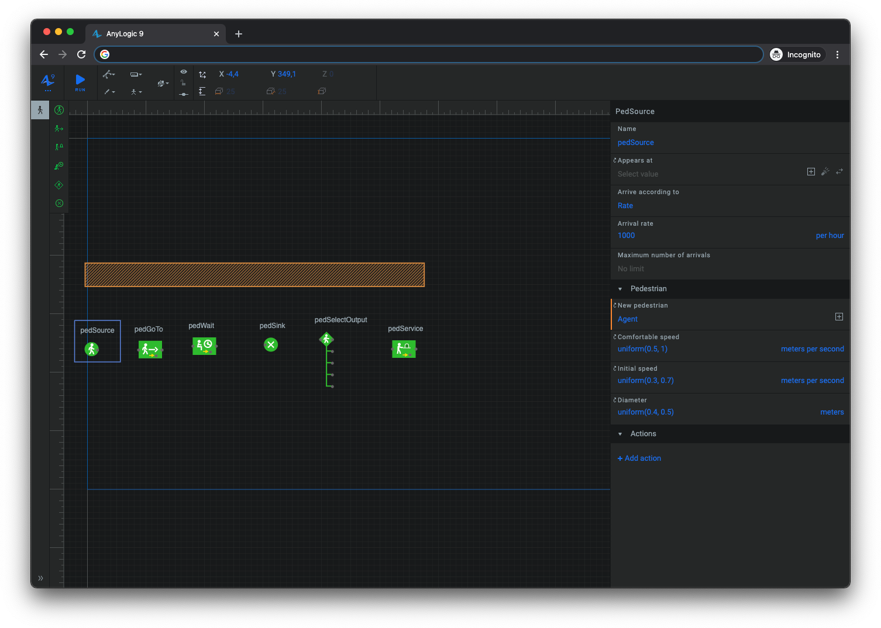Change the per hour rate unit
This screenshot has width=881, height=628.
point(830,236)
